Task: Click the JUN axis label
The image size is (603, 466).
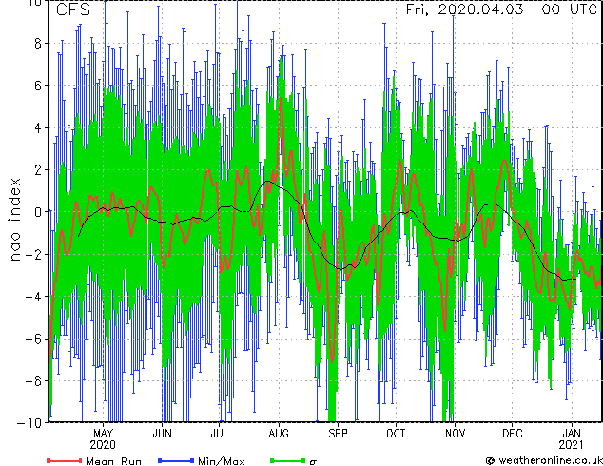Action: point(162,434)
